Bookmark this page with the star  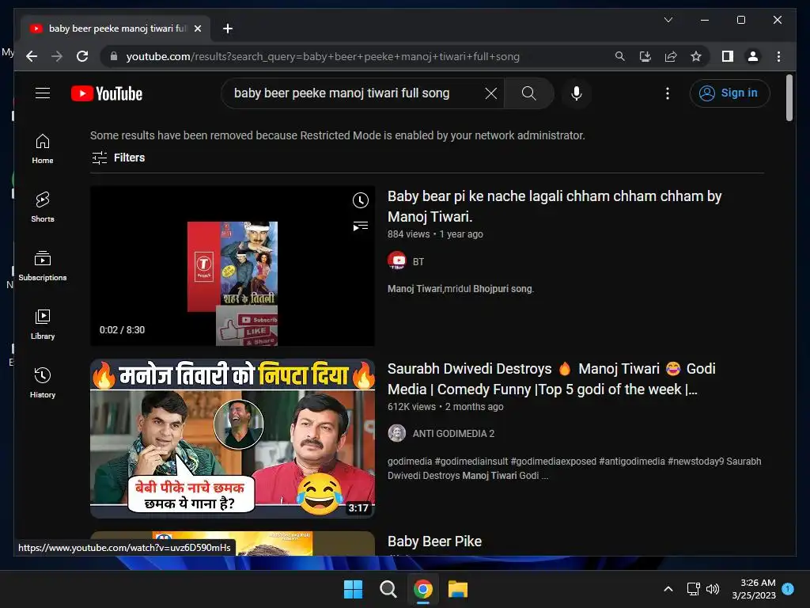pos(696,56)
